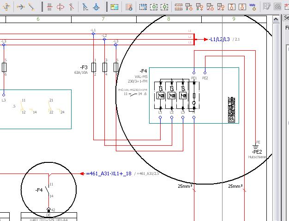This screenshot has height=221, width=289.
Task: Select the PE2 connection point on -F4
Action: (205, 73)
